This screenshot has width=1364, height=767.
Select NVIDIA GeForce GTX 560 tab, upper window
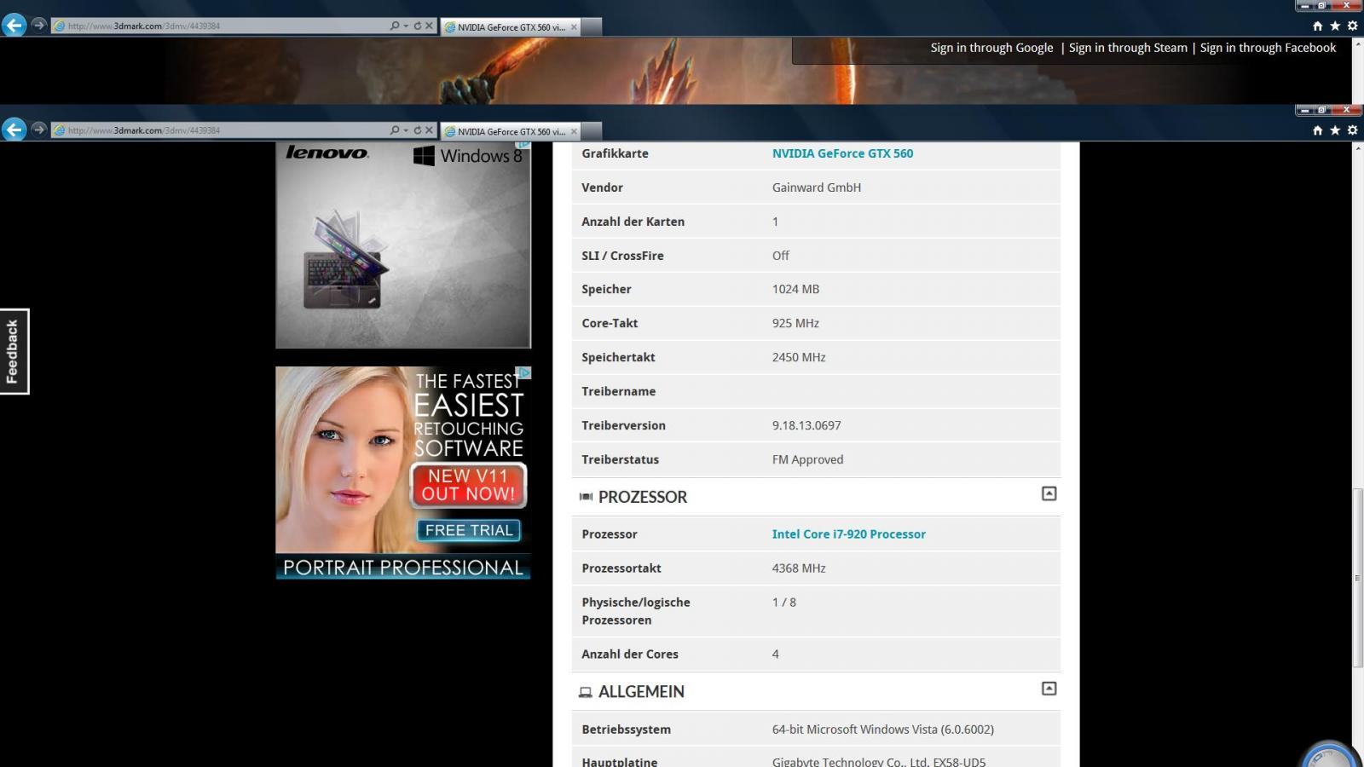[x=511, y=27]
